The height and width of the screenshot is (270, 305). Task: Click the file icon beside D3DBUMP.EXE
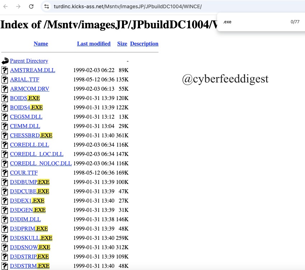pyautogui.click(x=5, y=182)
